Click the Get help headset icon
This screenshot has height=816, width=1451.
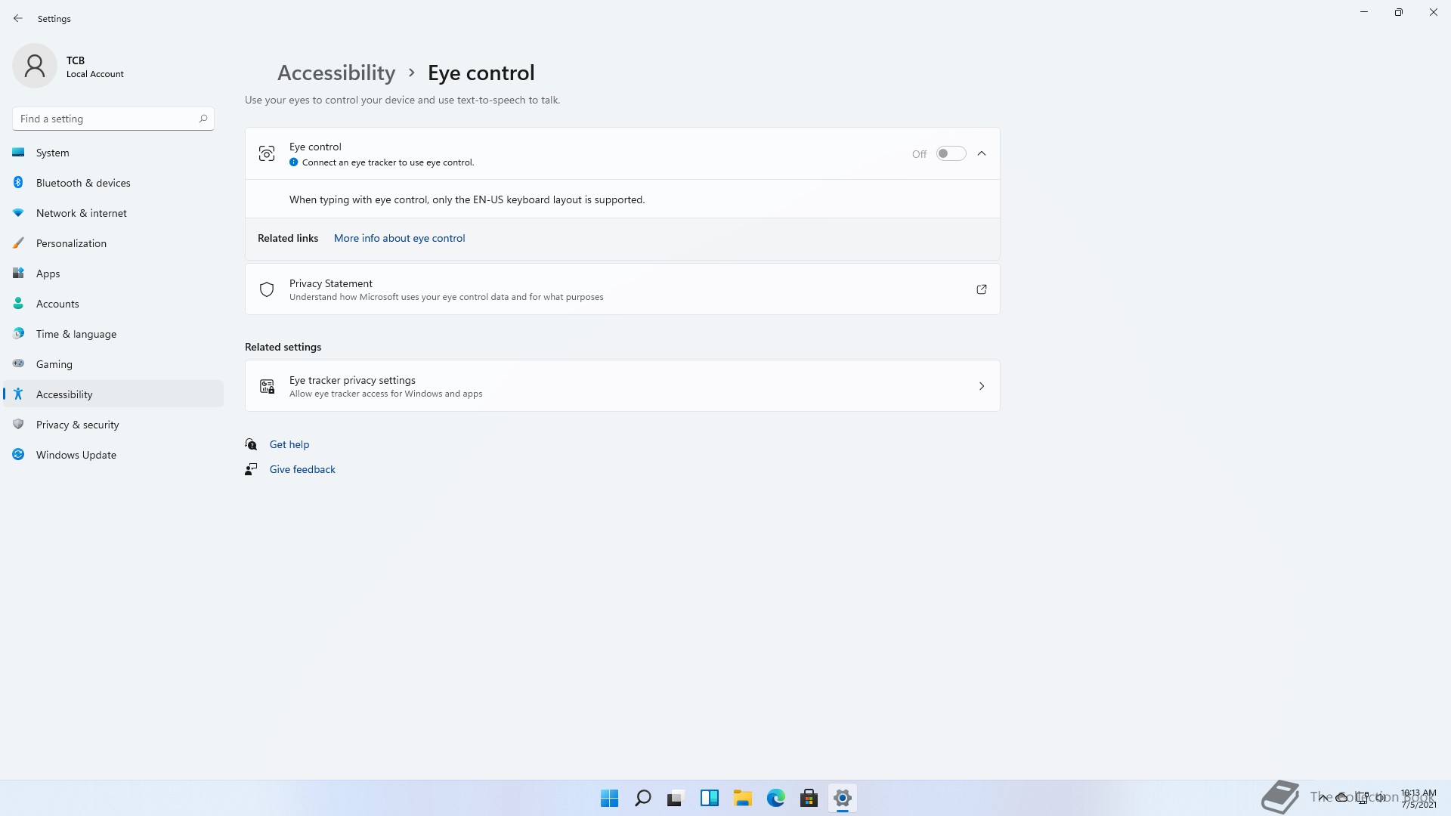251,444
